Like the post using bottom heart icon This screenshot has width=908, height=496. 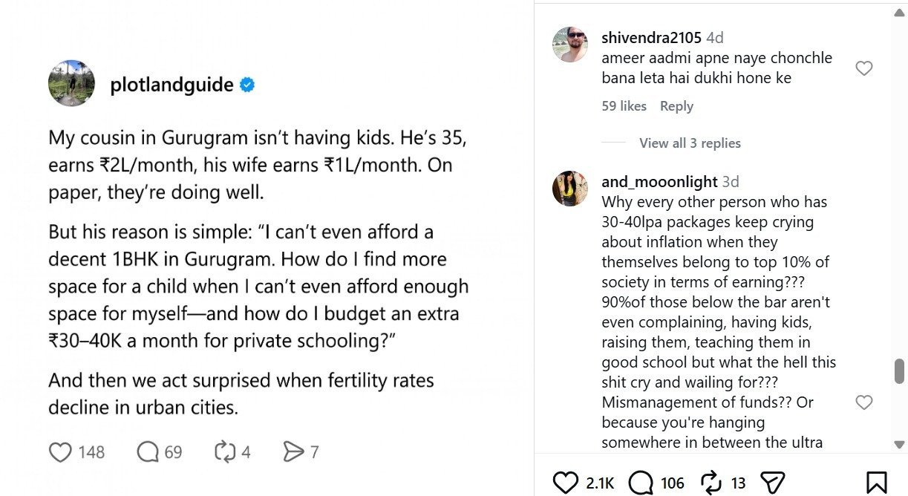566,483
